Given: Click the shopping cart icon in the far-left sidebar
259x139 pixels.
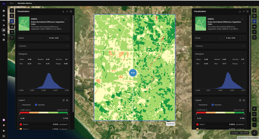Looking at the screenshot, I should pos(4,25).
